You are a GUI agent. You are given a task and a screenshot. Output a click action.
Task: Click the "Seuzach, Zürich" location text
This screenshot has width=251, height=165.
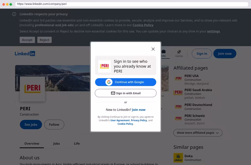[x=195, y=123]
